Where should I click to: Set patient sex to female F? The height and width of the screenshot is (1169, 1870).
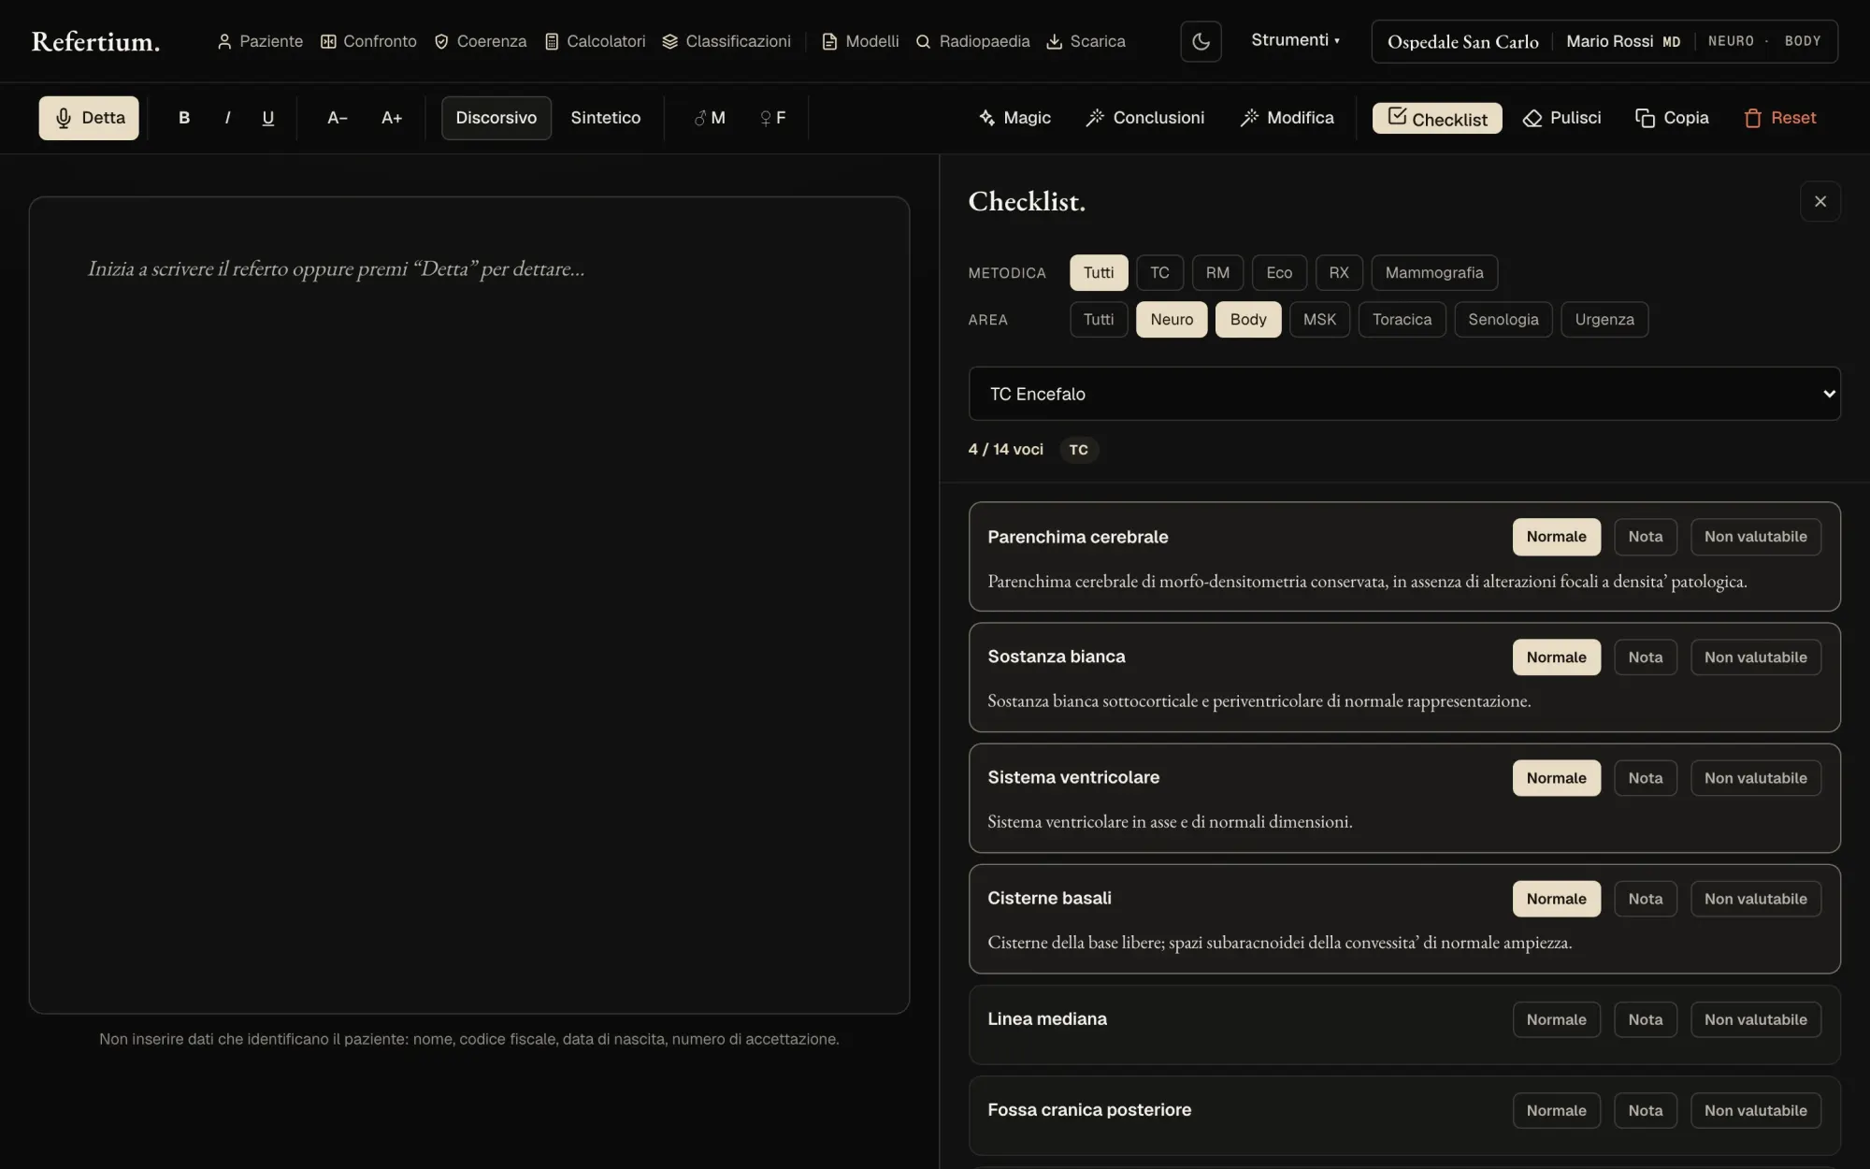[773, 118]
